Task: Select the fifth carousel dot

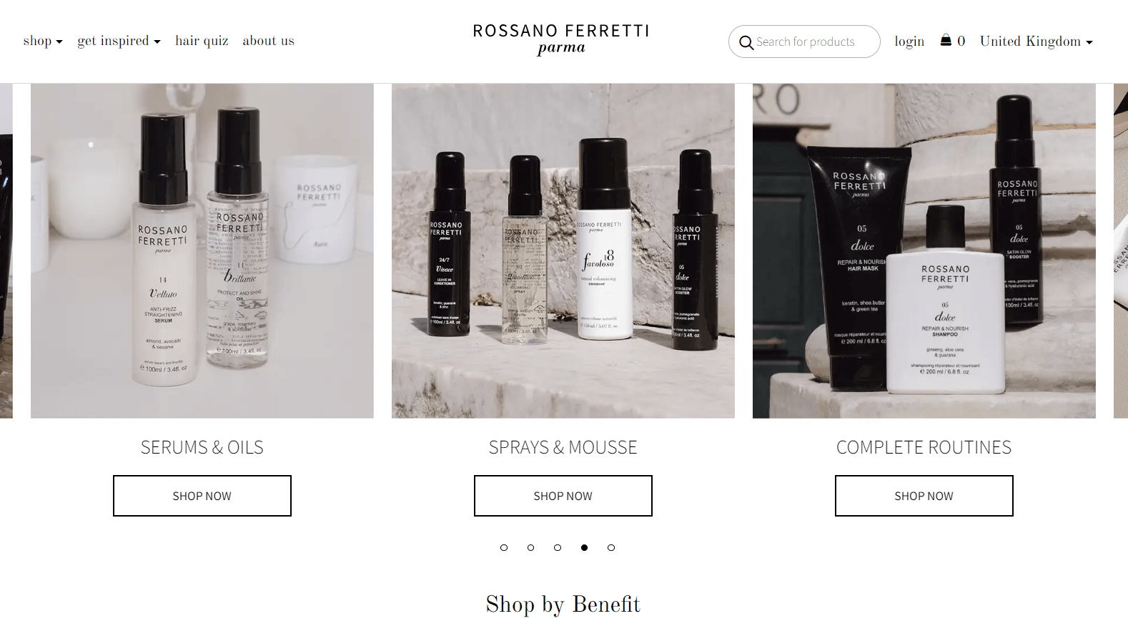Action: 611,547
